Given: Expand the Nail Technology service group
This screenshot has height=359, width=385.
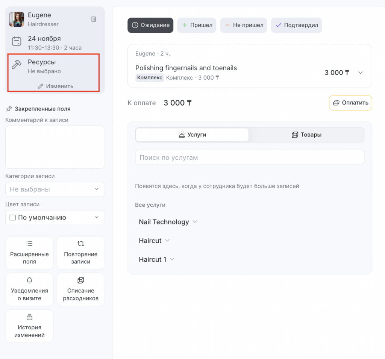Looking at the screenshot, I should pyautogui.click(x=168, y=222).
